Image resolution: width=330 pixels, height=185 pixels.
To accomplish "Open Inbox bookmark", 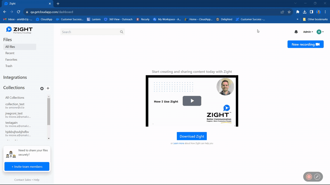I will pyautogui.click(x=18, y=19).
